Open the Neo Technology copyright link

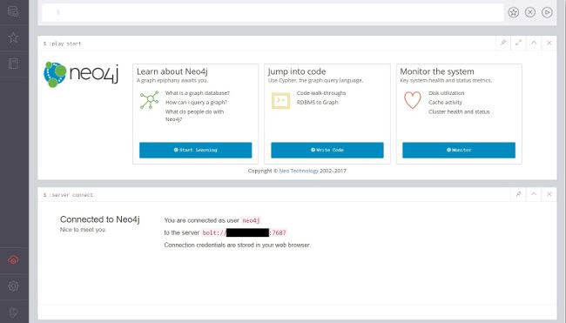pyautogui.click(x=299, y=171)
